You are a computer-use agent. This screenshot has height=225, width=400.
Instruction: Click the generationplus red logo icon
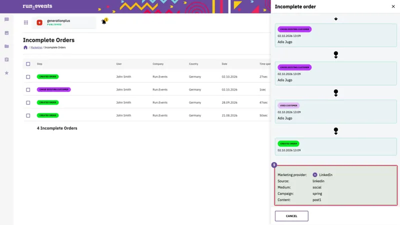[x=39, y=22]
